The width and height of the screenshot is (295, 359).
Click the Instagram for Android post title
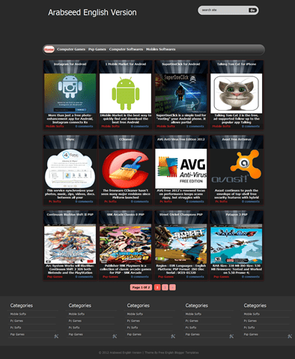70,64
